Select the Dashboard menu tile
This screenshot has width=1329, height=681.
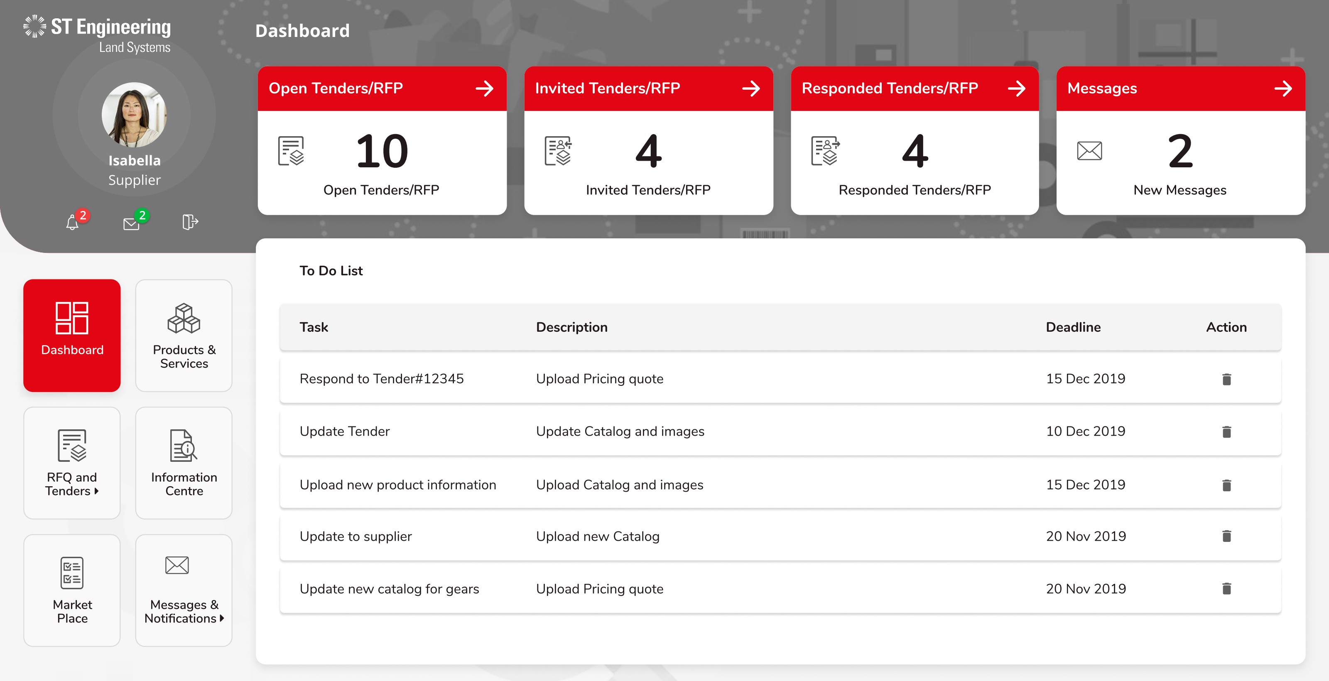click(x=72, y=336)
